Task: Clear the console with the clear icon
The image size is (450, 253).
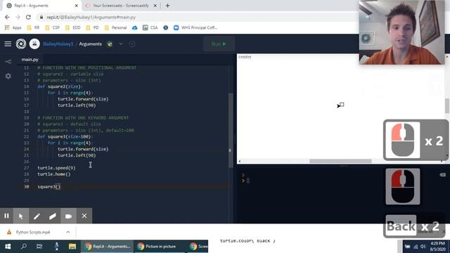Action: click(442, 175)
